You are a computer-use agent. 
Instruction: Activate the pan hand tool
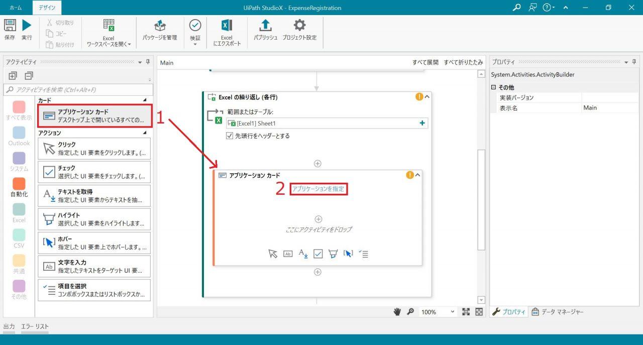click(x=397, y=312)
